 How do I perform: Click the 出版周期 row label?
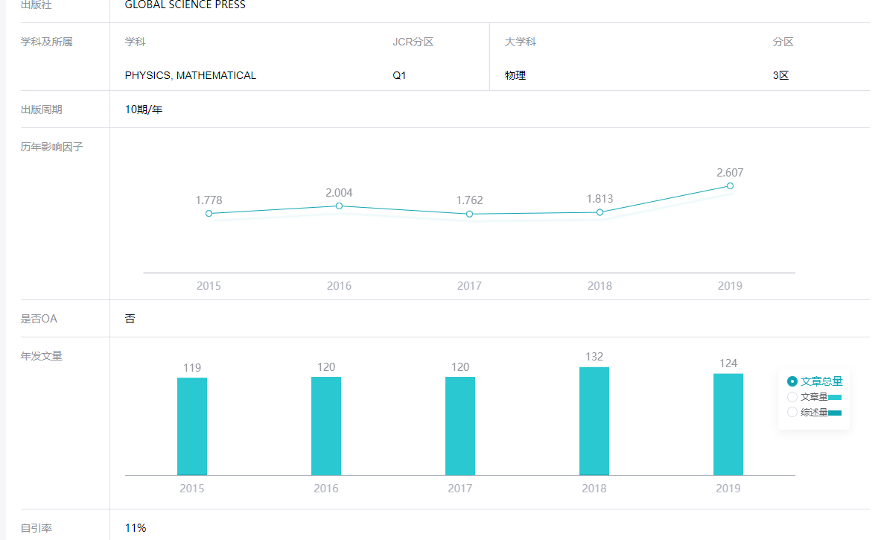42,109
